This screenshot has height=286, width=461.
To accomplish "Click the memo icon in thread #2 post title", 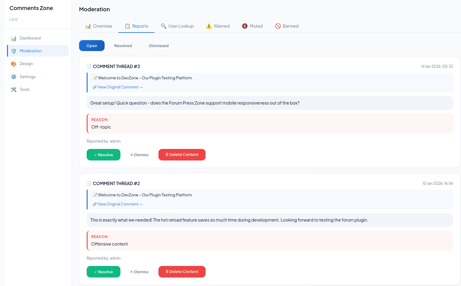I will (95, 195).
